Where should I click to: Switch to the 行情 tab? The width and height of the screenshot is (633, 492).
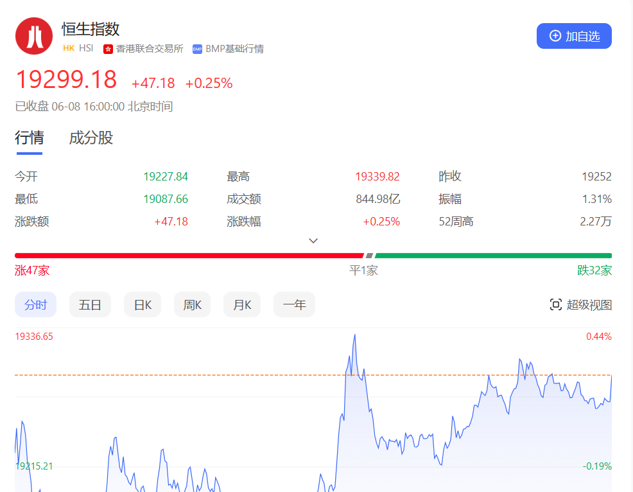30,137
